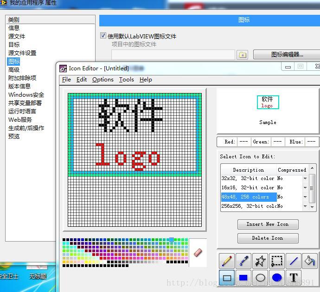Select the highlighted light-blue palette color swatch
This screenshot has width=320, height=292.
[x=172, y=240]
